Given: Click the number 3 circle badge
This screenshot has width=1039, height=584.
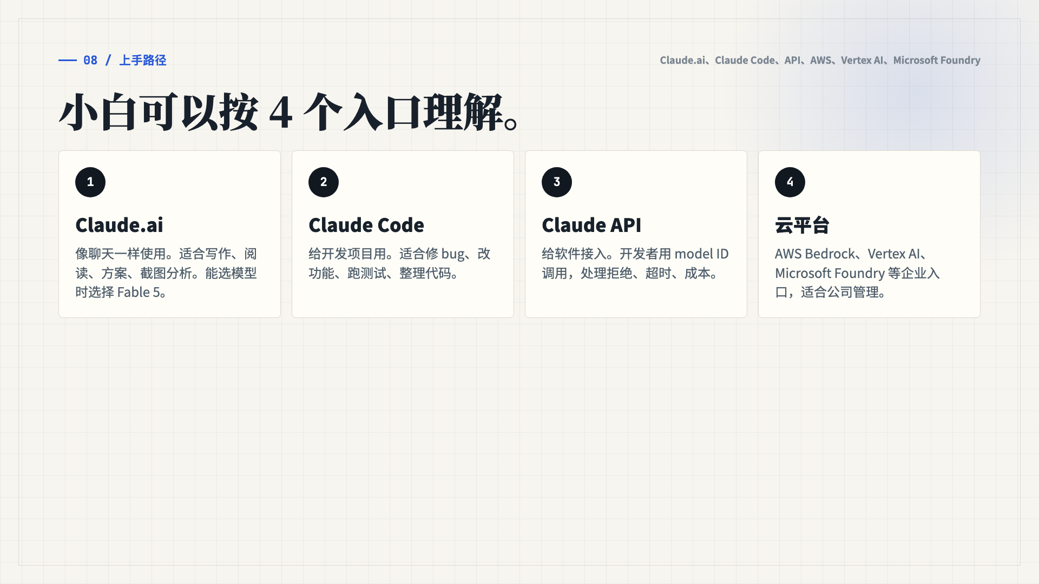Looking at the screenshot, I should coord(557,182).
